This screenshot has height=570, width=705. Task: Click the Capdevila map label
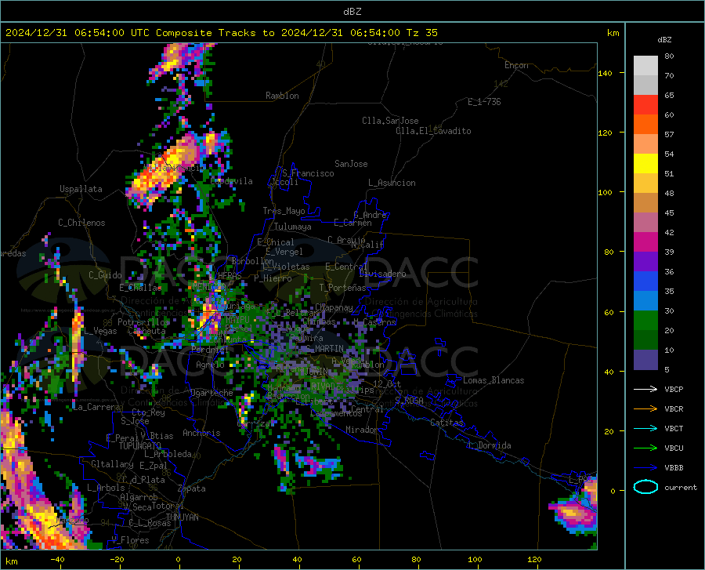coord(231,181)
